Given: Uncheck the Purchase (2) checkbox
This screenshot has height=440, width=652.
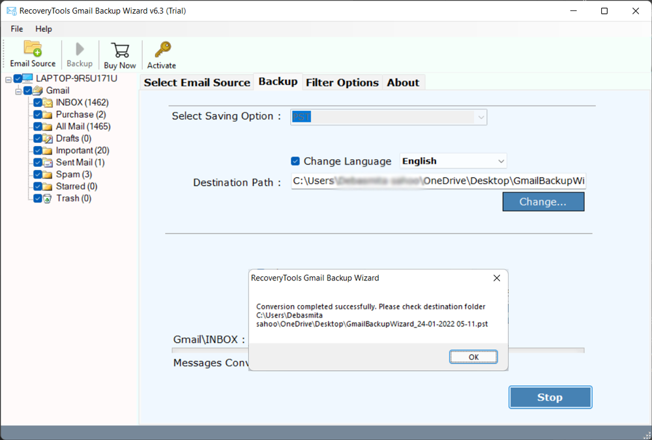Looking at the screenshot, I should (x=38, y=114).
